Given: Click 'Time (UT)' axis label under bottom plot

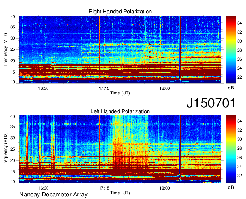Looking at the screenshot, I should (x=120, y=193).
